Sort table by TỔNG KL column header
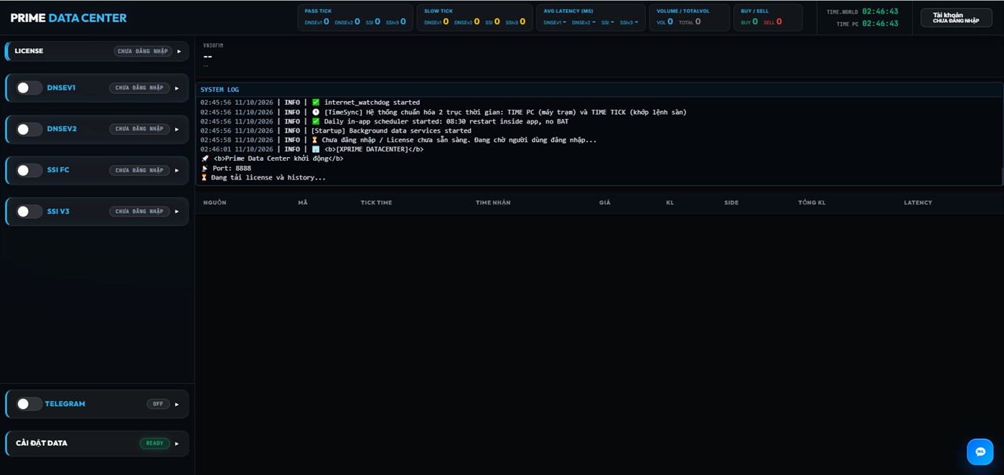The image size is (1004, 475). pyautogui.click(x=812, y=202)
